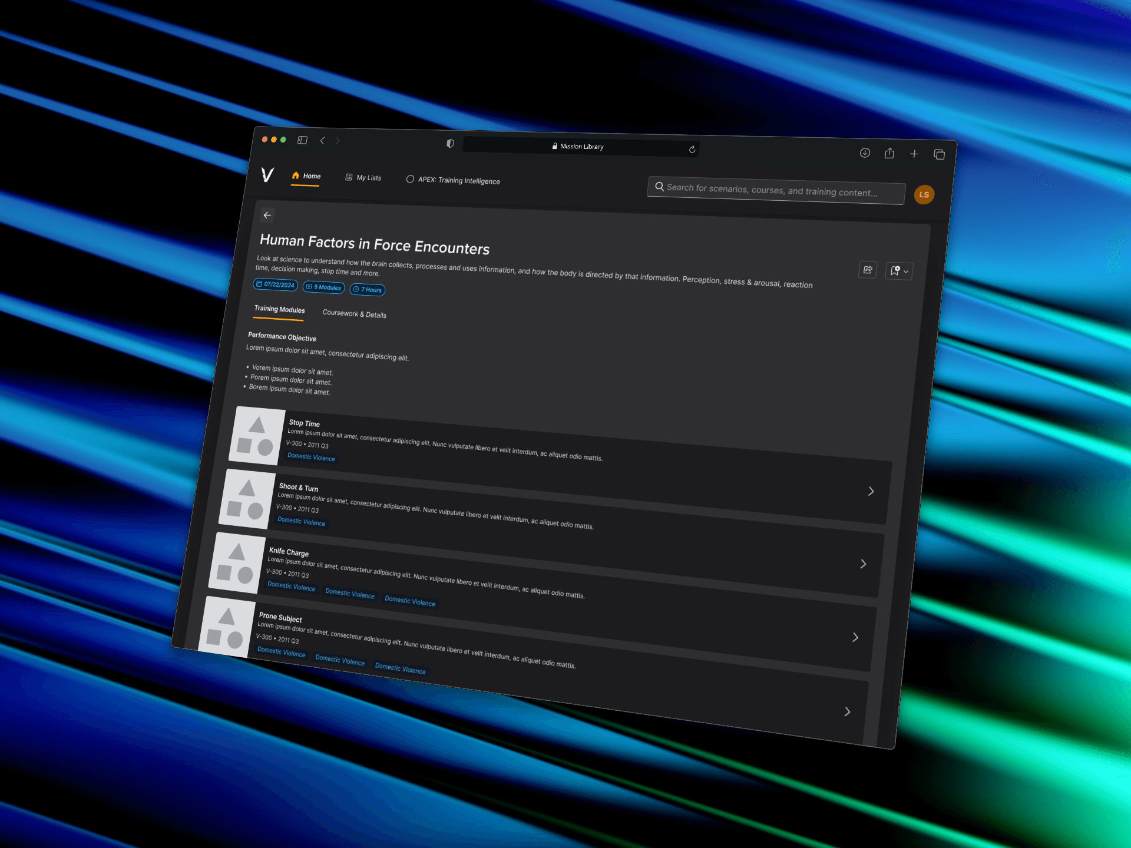Click the browser downloads icon
The image size is (1131, 848).
coord(865,153)
